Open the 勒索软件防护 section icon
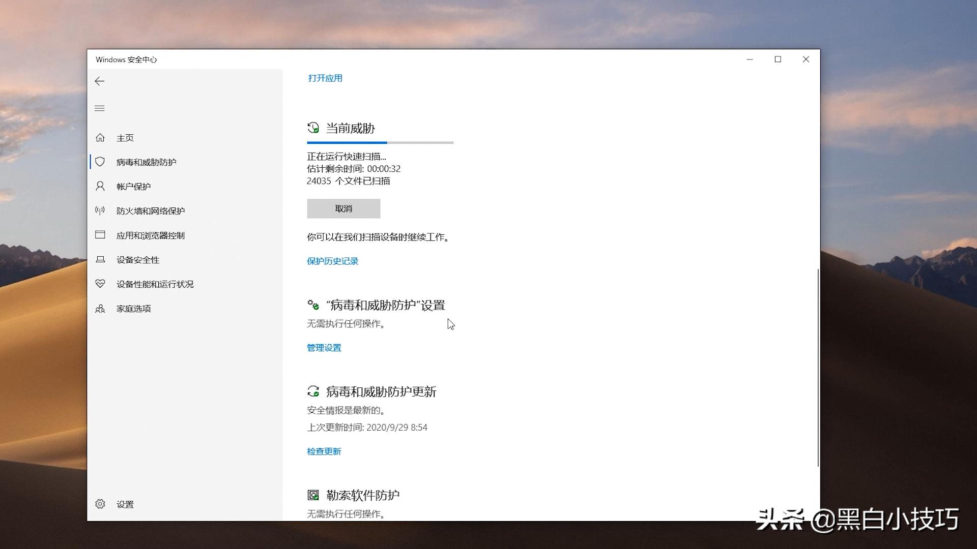This screenshot has height=549, width=977. [x=312, y=494]
